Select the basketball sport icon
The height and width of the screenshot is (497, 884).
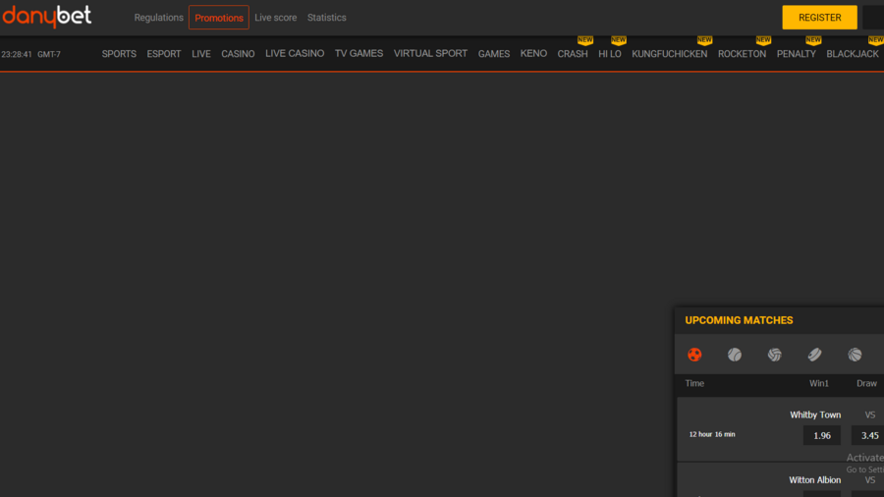tap(855, 355)
